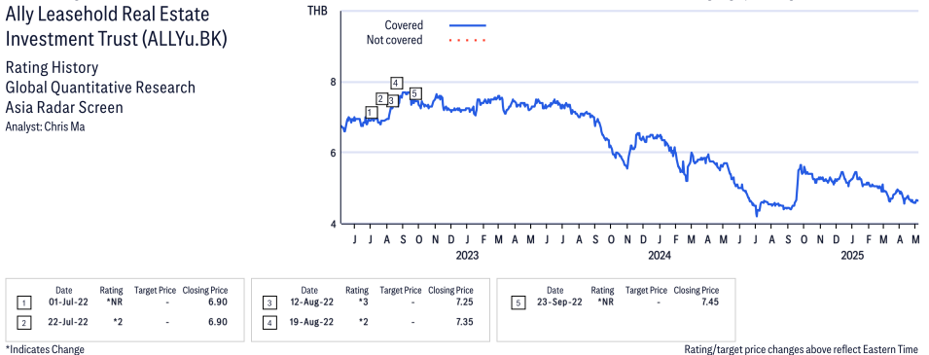929x355 pixels.
Task: Click rating marker 1 on the chart
Action: pyautogui.click(x=371, y=113)
